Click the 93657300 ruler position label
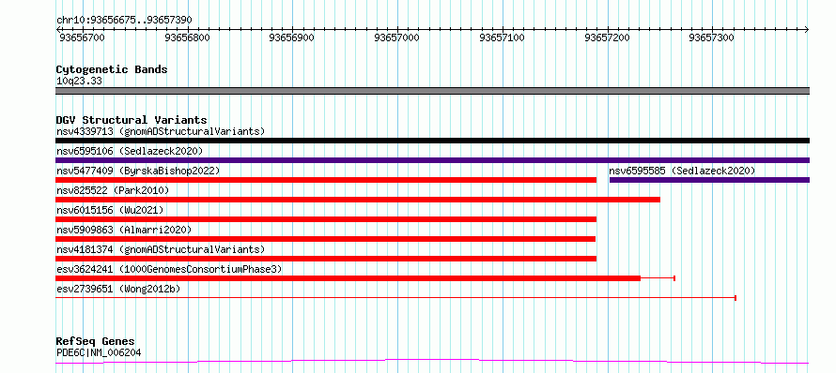The image size is (836, 373). point(711,37)
